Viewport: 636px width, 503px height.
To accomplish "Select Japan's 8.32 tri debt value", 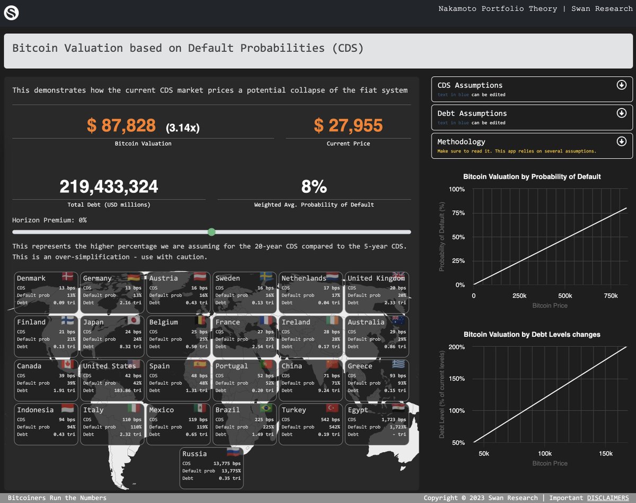I will tap(129, 346).
